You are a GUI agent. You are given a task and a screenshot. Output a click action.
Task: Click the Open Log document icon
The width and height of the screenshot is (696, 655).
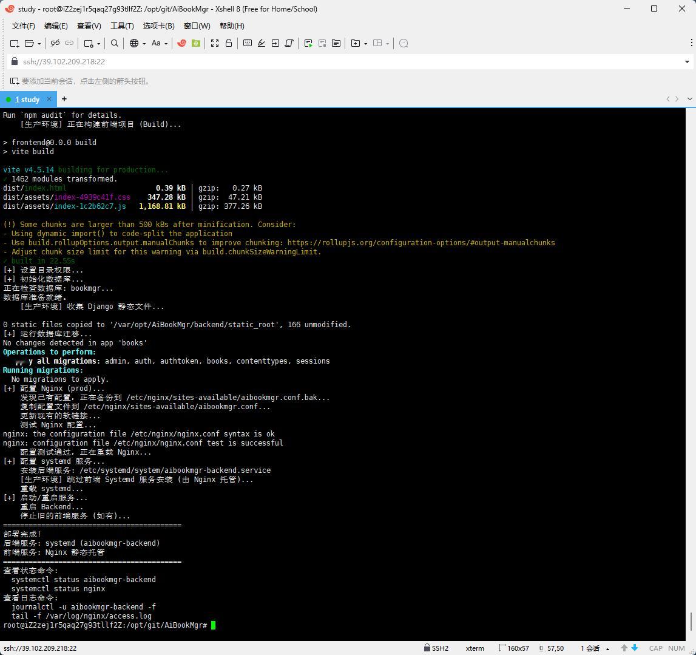(336, 43)
